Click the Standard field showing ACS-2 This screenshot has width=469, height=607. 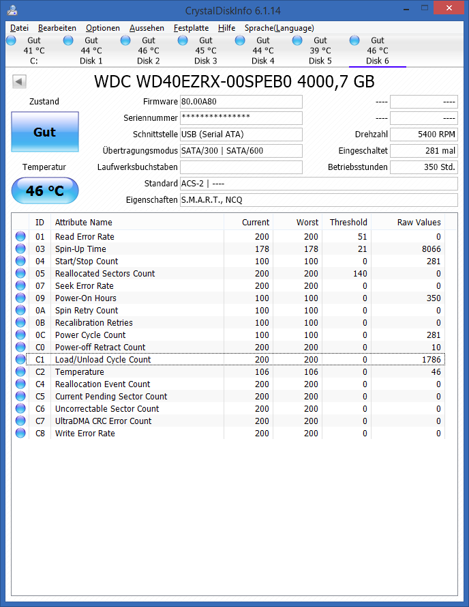[x=319, y=184]
